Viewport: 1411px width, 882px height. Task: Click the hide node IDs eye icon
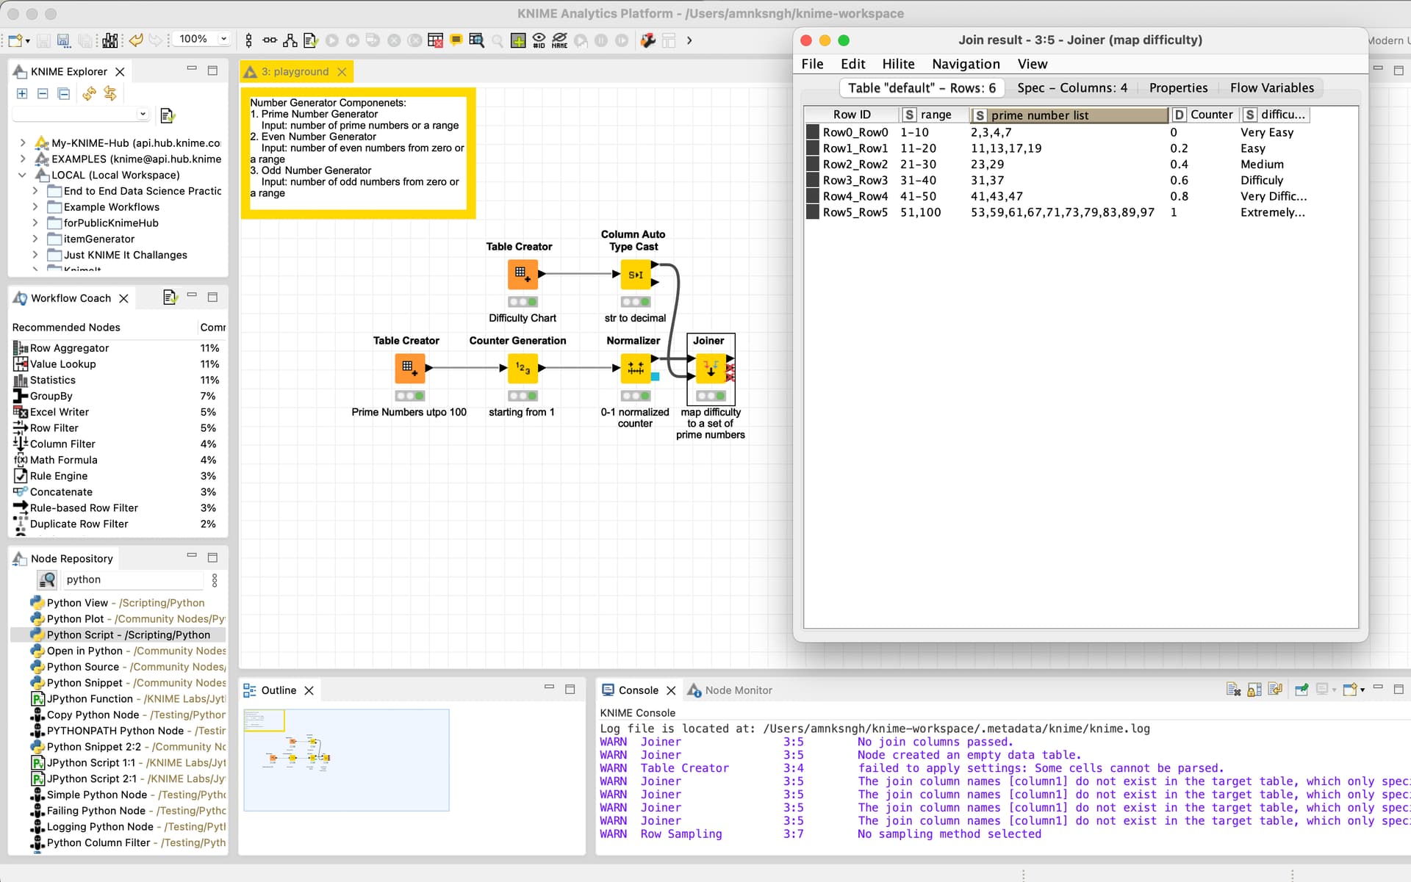click(x=539, y=40)
